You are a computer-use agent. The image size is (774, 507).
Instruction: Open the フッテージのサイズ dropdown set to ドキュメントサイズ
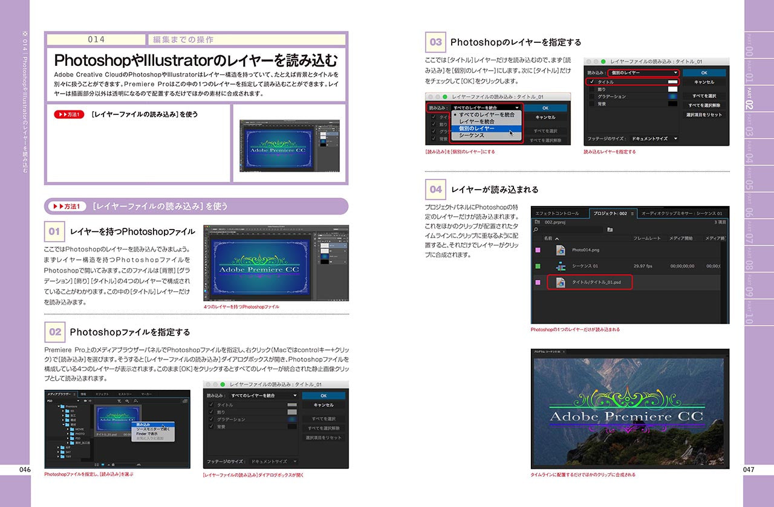(x=654, y=138)
